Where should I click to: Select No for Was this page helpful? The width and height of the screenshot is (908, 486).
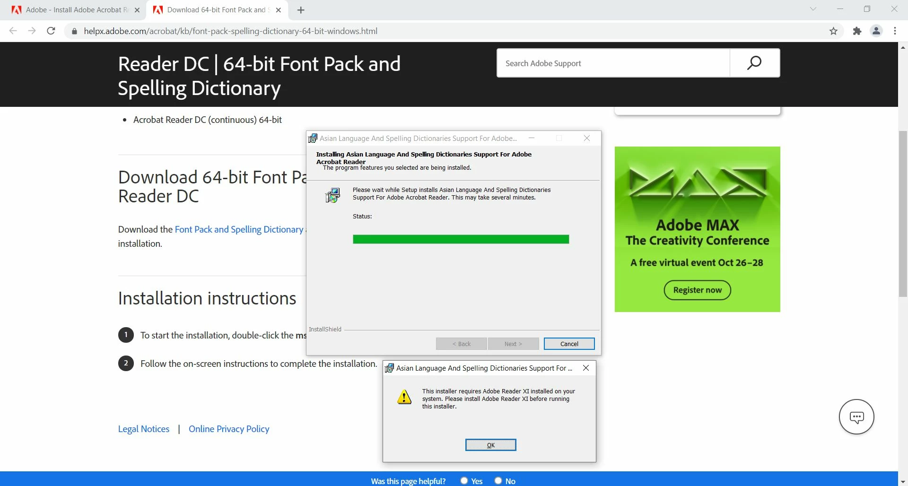[498, 481]
